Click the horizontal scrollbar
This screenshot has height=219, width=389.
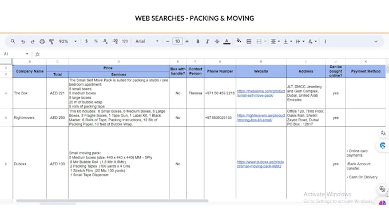pyautogui.click(x=112, y=201)
